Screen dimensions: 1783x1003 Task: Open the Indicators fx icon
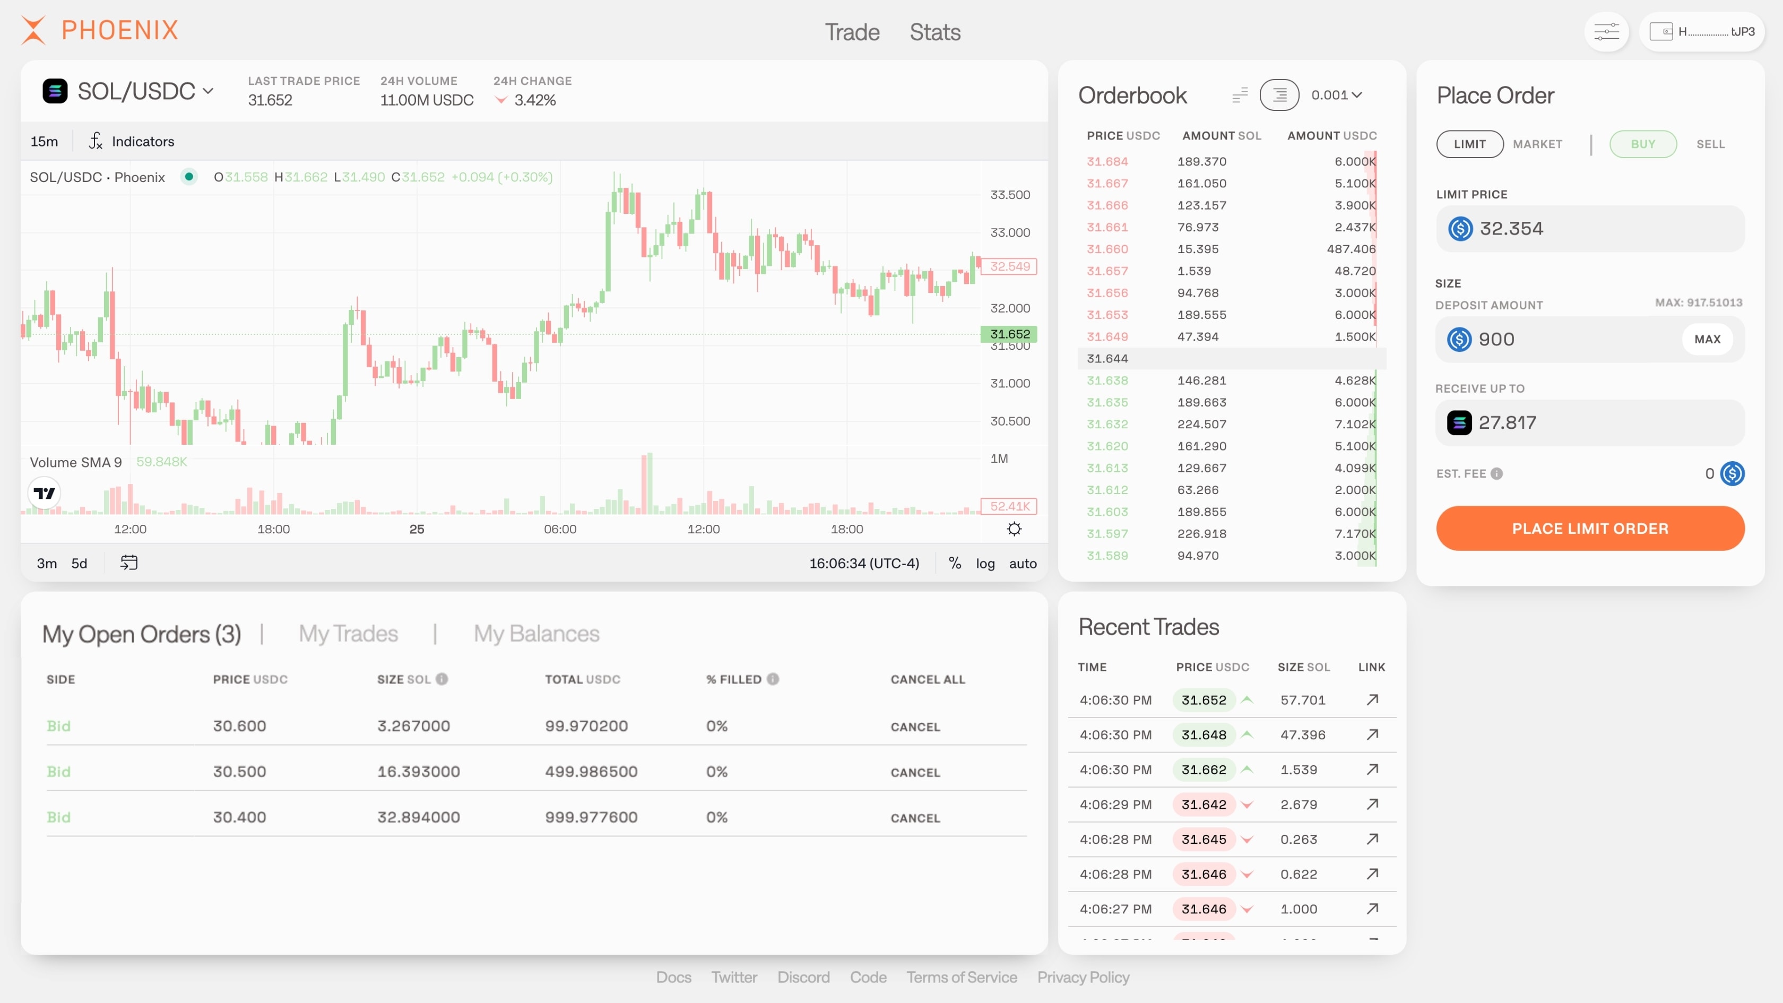click(x=96, y=141)
